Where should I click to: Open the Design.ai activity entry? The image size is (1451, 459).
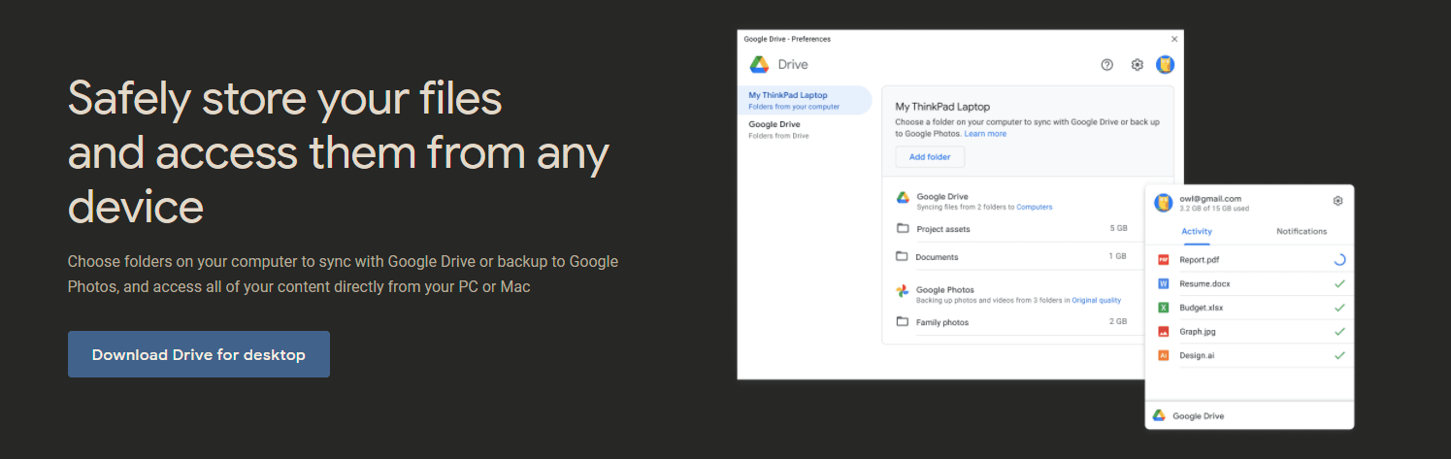coord(1250,355)
